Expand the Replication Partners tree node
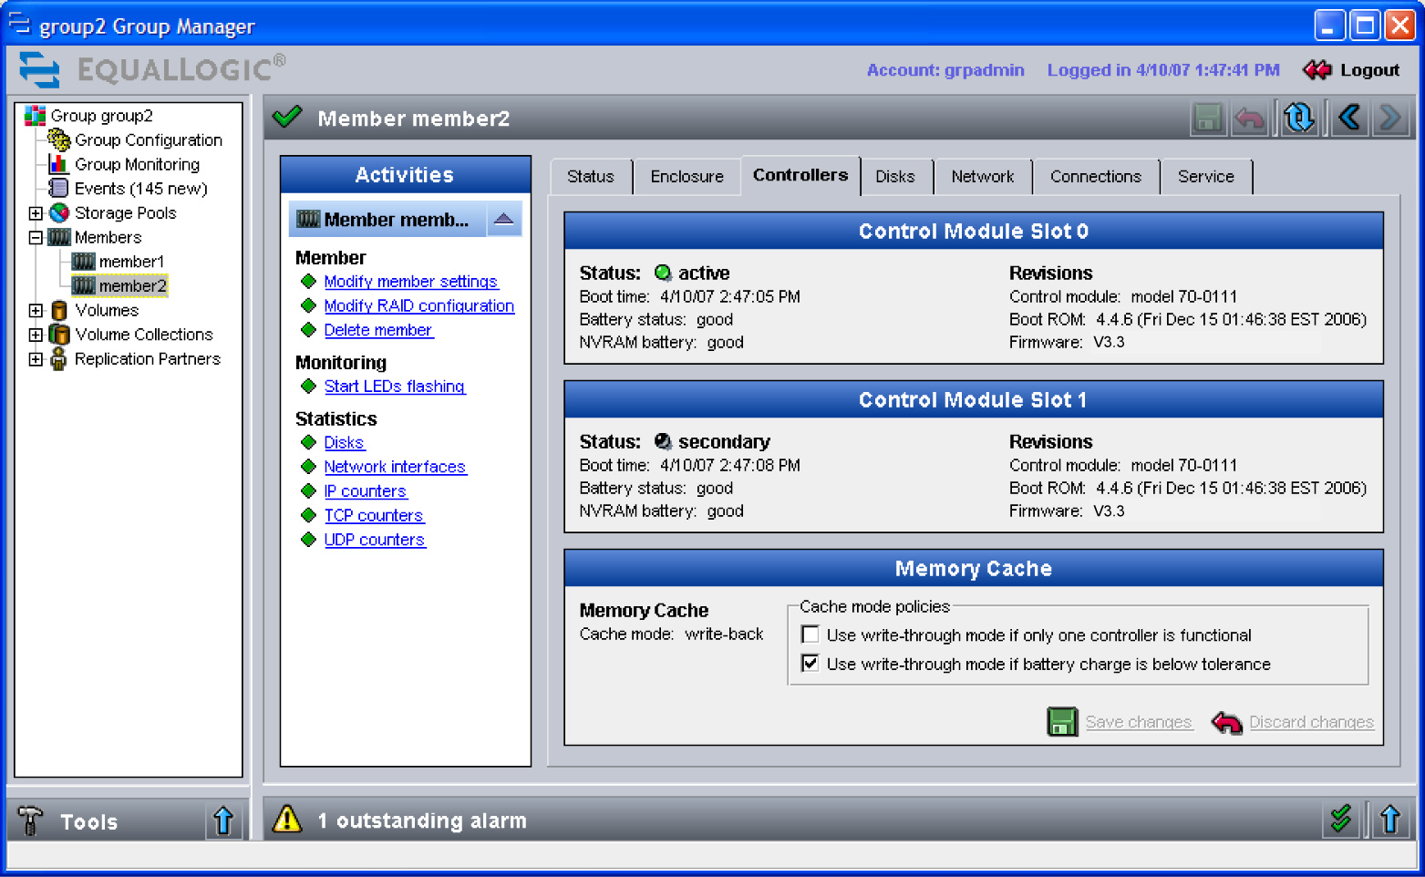The height and width of the screenshot is (877, 1425). [x=36, y=359]
